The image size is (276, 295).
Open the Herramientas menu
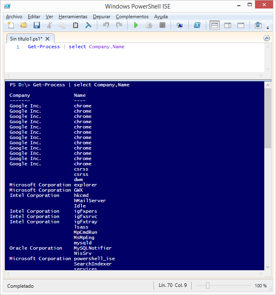pos(73,17)
